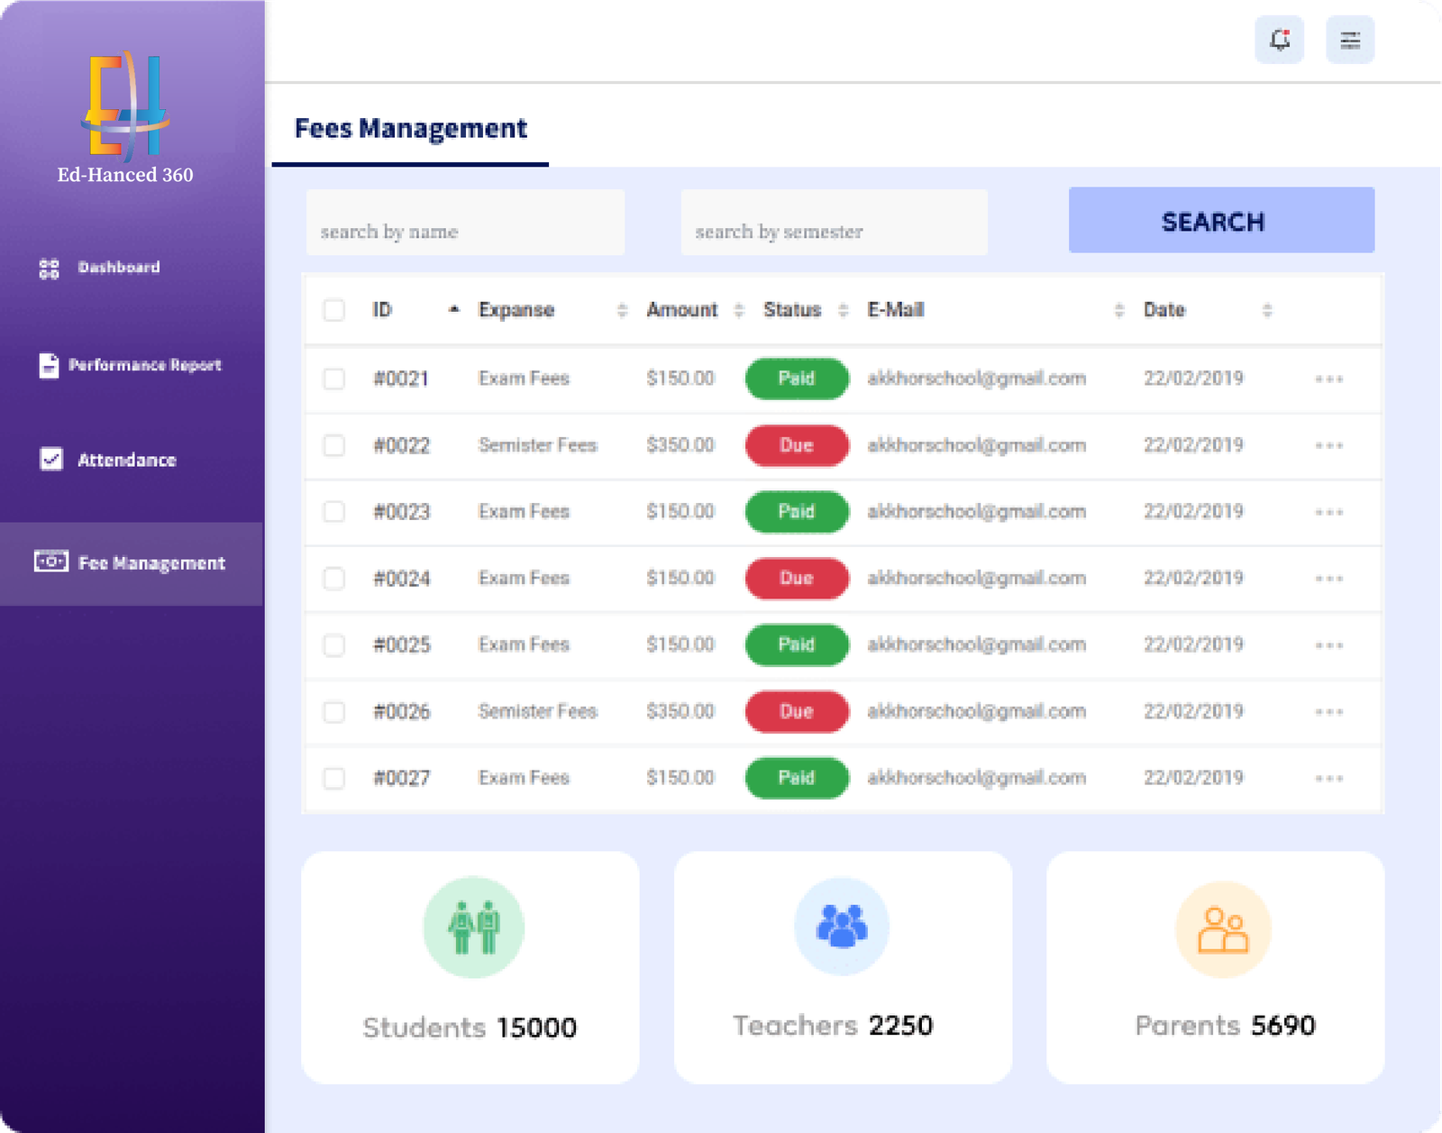Toggle the select-all header checkbox

click(334, 310)
